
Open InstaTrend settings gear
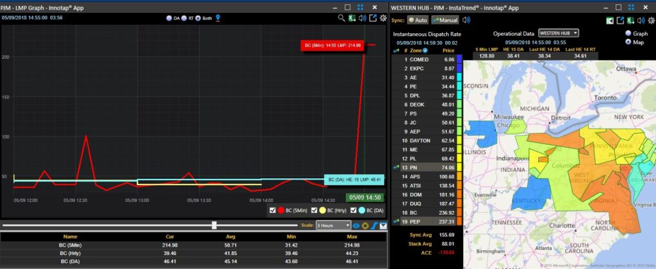tap(651, 20)
